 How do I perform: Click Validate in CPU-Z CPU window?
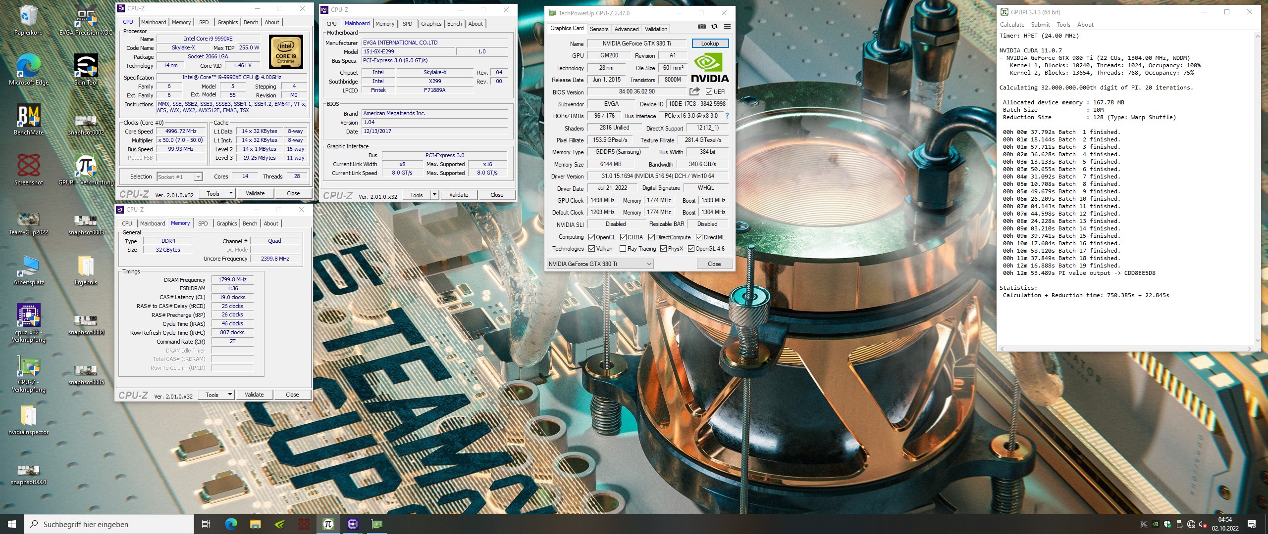(x=255, y=193)
